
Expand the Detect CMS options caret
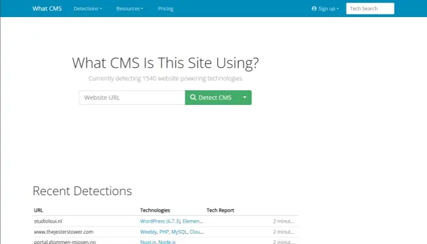point(245,98)
